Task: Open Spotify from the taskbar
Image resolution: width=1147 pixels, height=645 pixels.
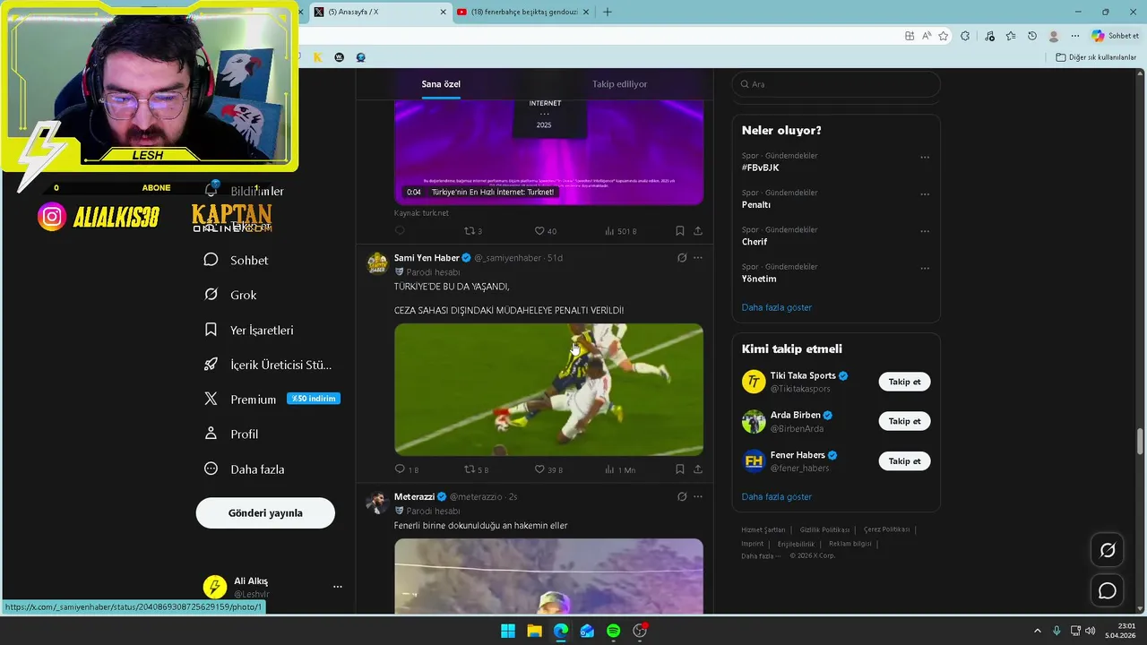Action: pyautogui.click(x=613, y=631)
